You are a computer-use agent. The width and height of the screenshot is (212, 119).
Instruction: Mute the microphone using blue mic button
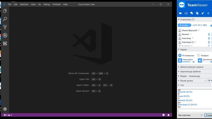180,60
